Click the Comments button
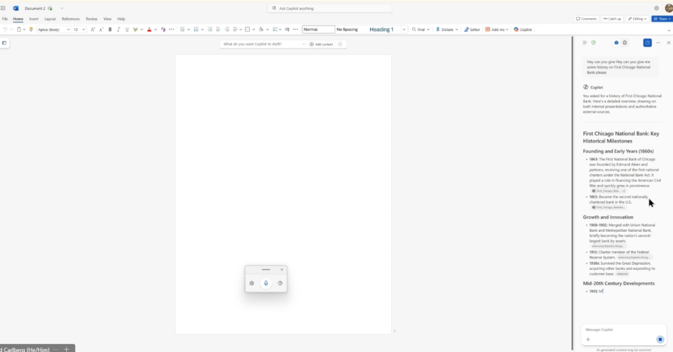This screenshot has width=673, height=352. tap(586, 18)
